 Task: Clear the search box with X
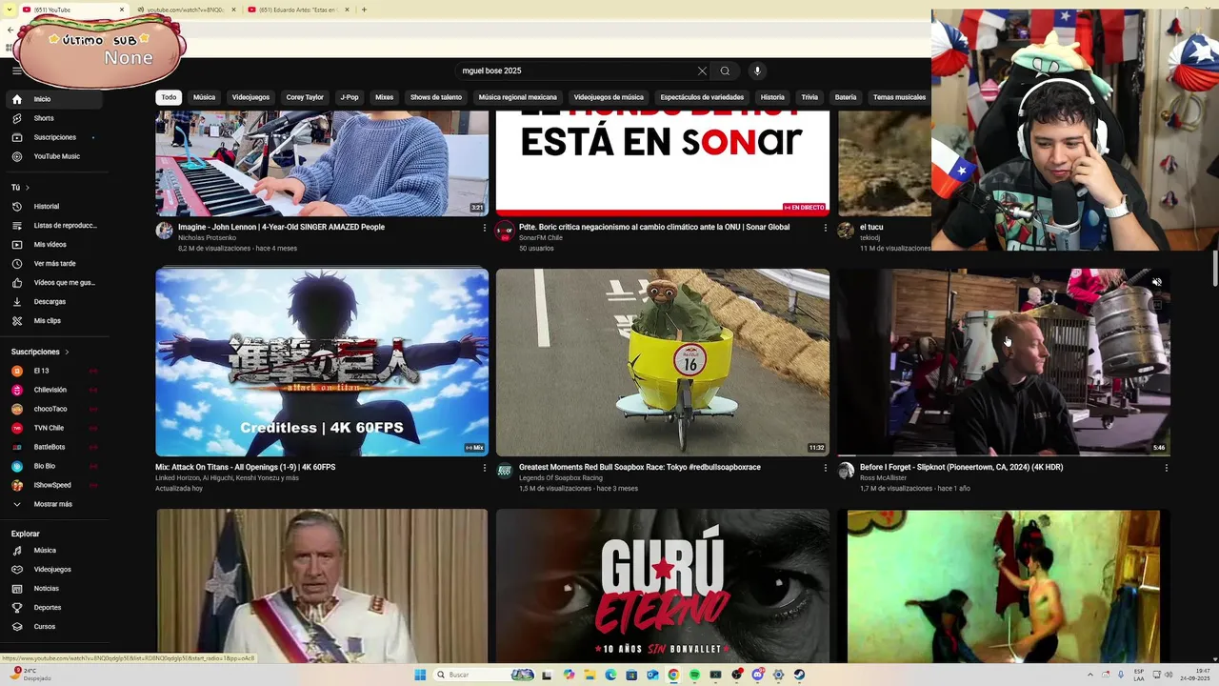[702, 71]
